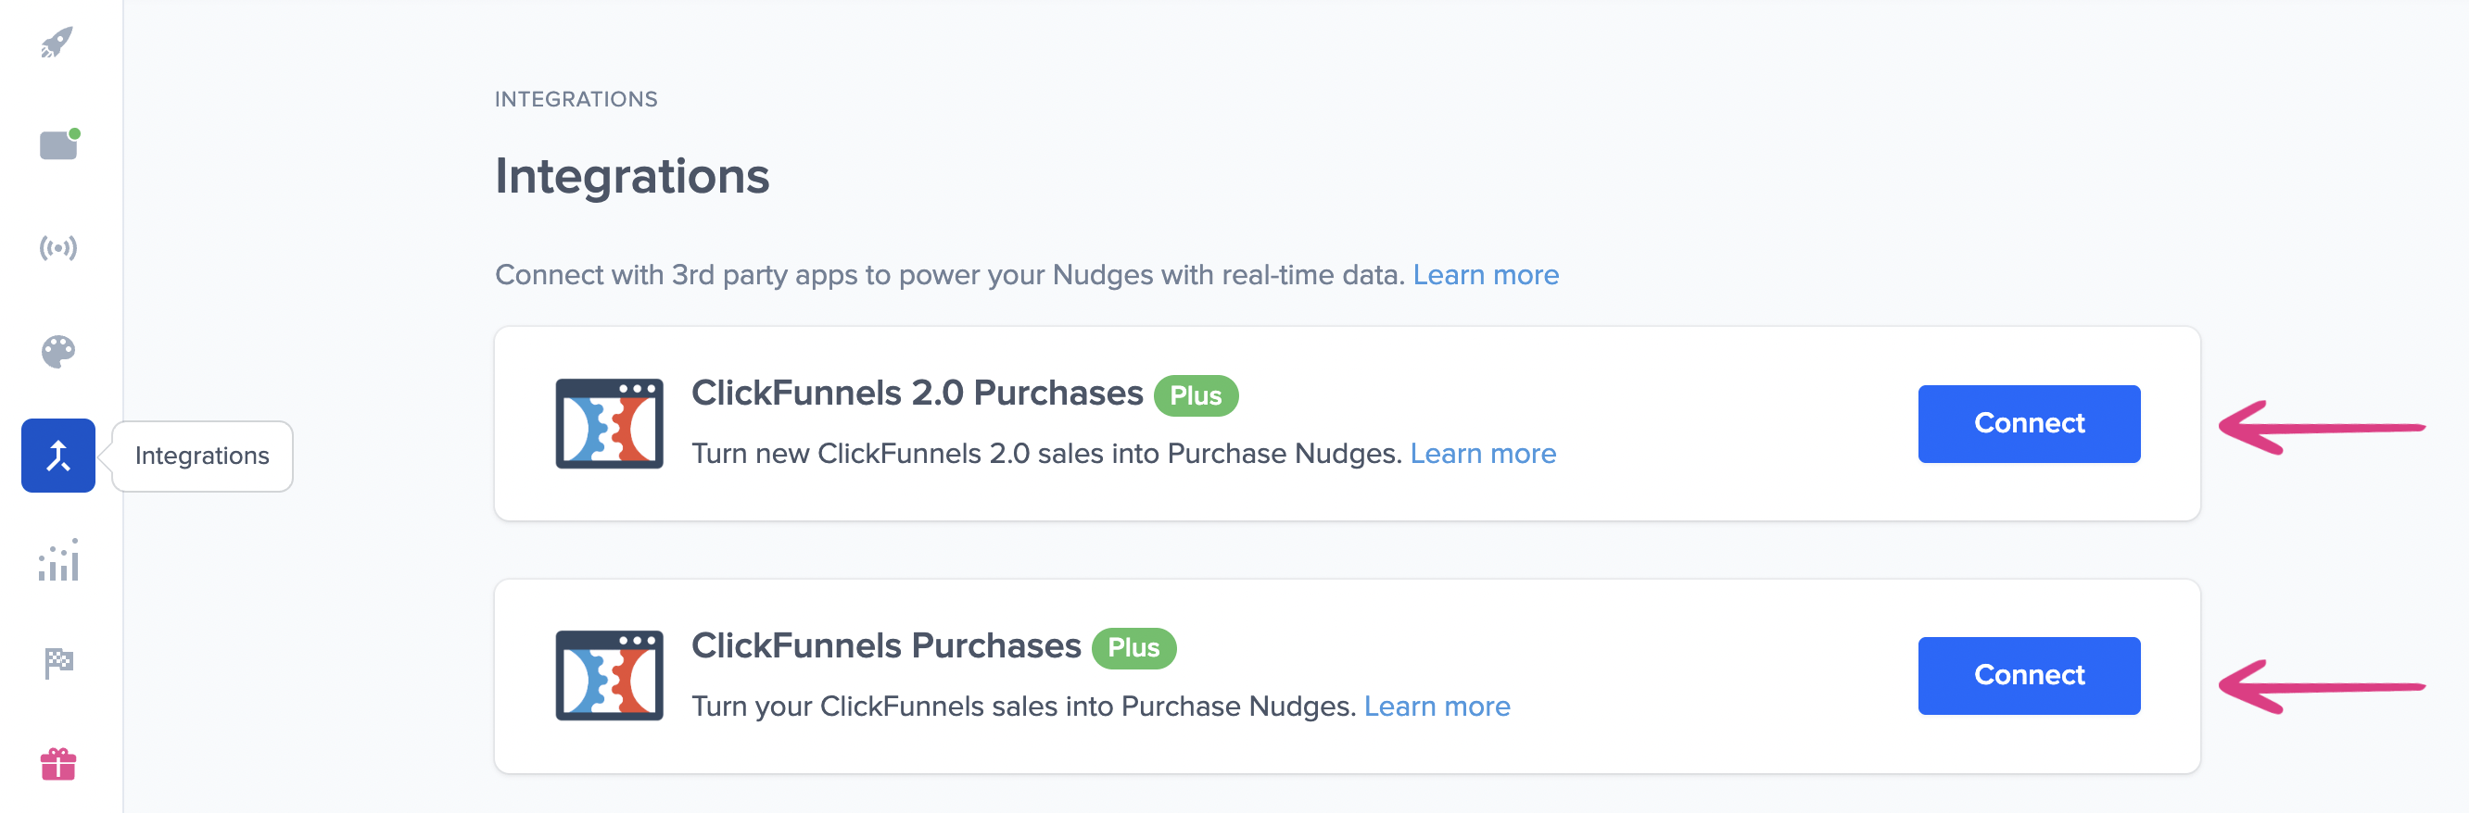This screenshot has height=813, width=2469.
Task: Click the INTEGRATIONS breadcrumb label
Action: [x=576, y=100]
